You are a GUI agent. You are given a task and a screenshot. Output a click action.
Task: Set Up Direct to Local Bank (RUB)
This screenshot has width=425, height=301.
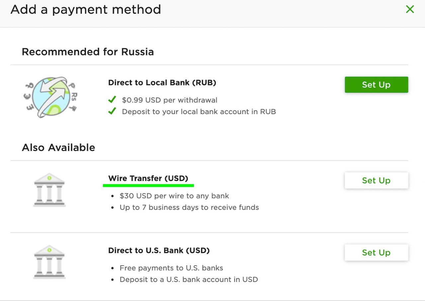point(376,85)
